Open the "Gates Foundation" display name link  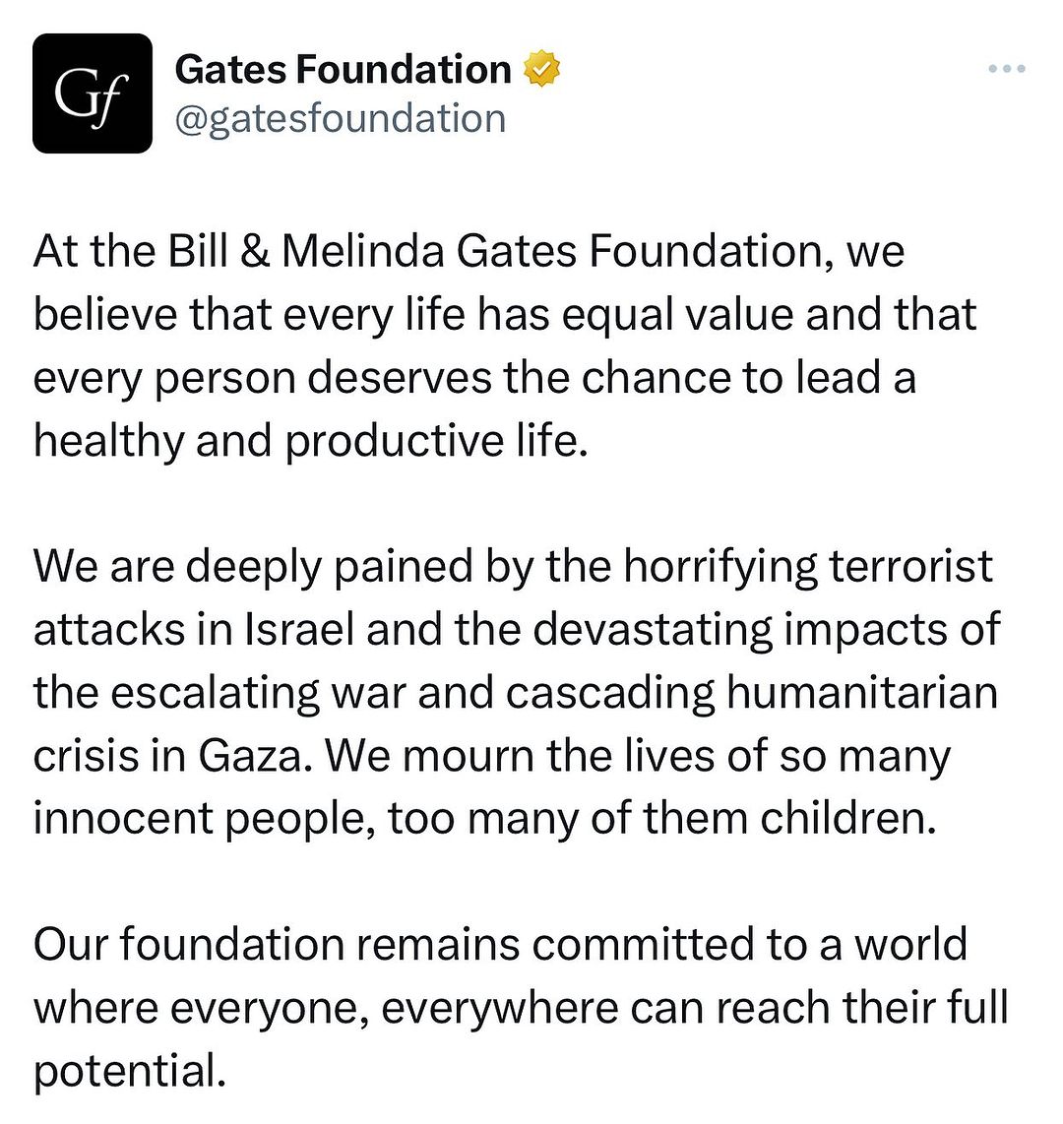(x=343, y=70)
